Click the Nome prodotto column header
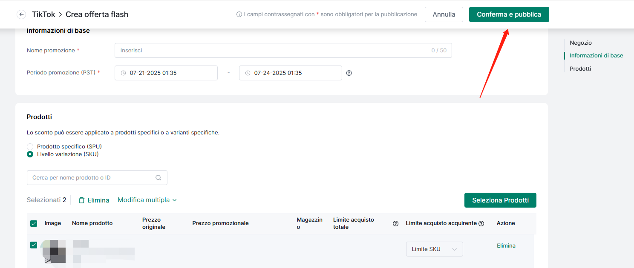This screenshot has width=634, height=268. coord(92,223)
